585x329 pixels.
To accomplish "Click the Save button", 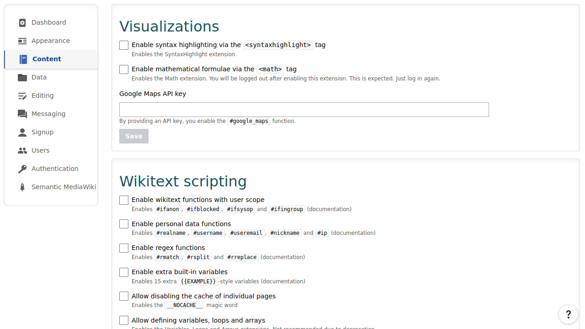I will pyautogui.click(x=133, y=136).
